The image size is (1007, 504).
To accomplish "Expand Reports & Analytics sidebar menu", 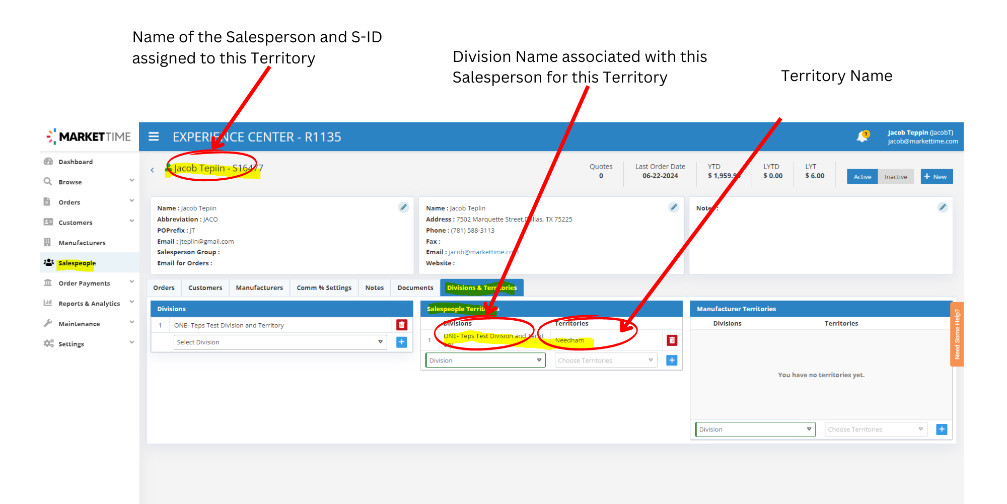I will (x=131, y=302).
